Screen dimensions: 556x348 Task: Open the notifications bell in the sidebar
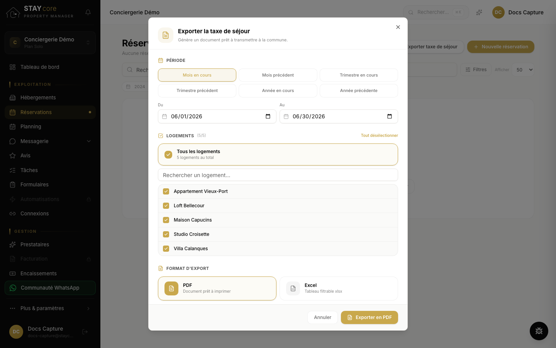pos(88,12)
